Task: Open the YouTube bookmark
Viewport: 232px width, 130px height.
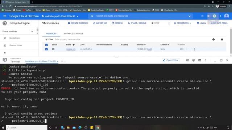Action: 27,10
